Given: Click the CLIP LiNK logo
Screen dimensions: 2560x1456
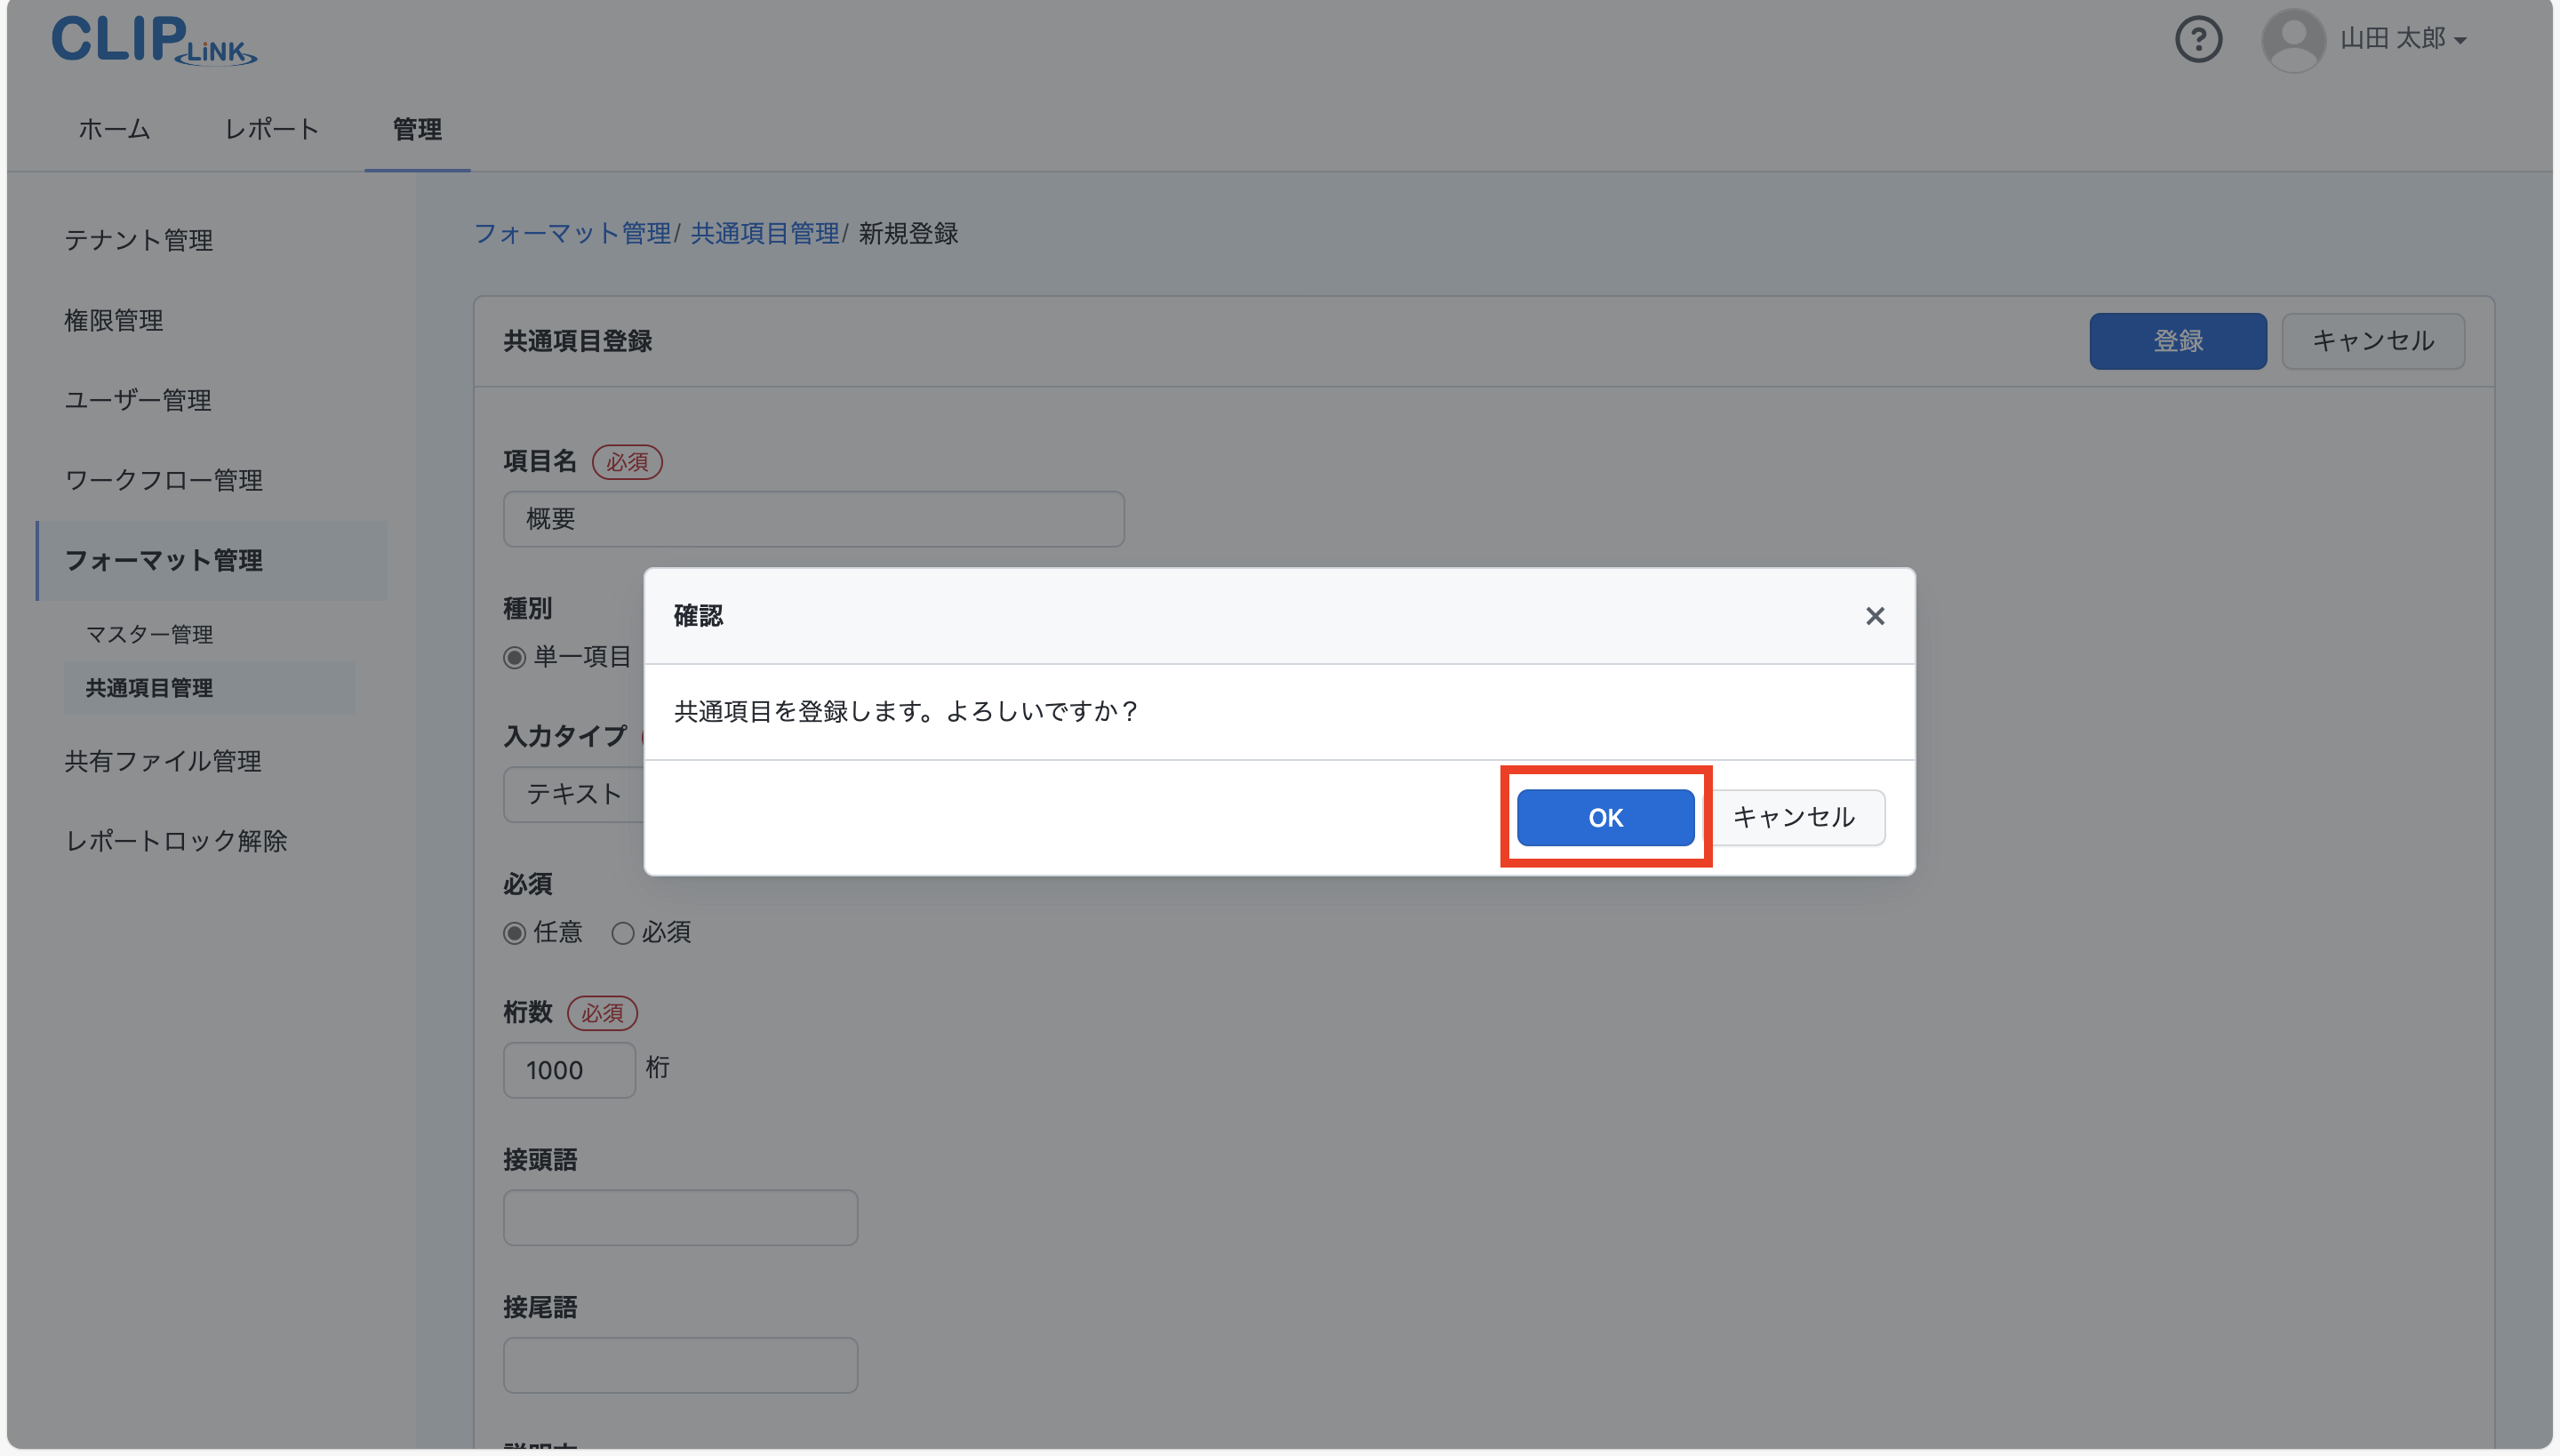Looking at the screenshot, I should click(x=153, y=40).
